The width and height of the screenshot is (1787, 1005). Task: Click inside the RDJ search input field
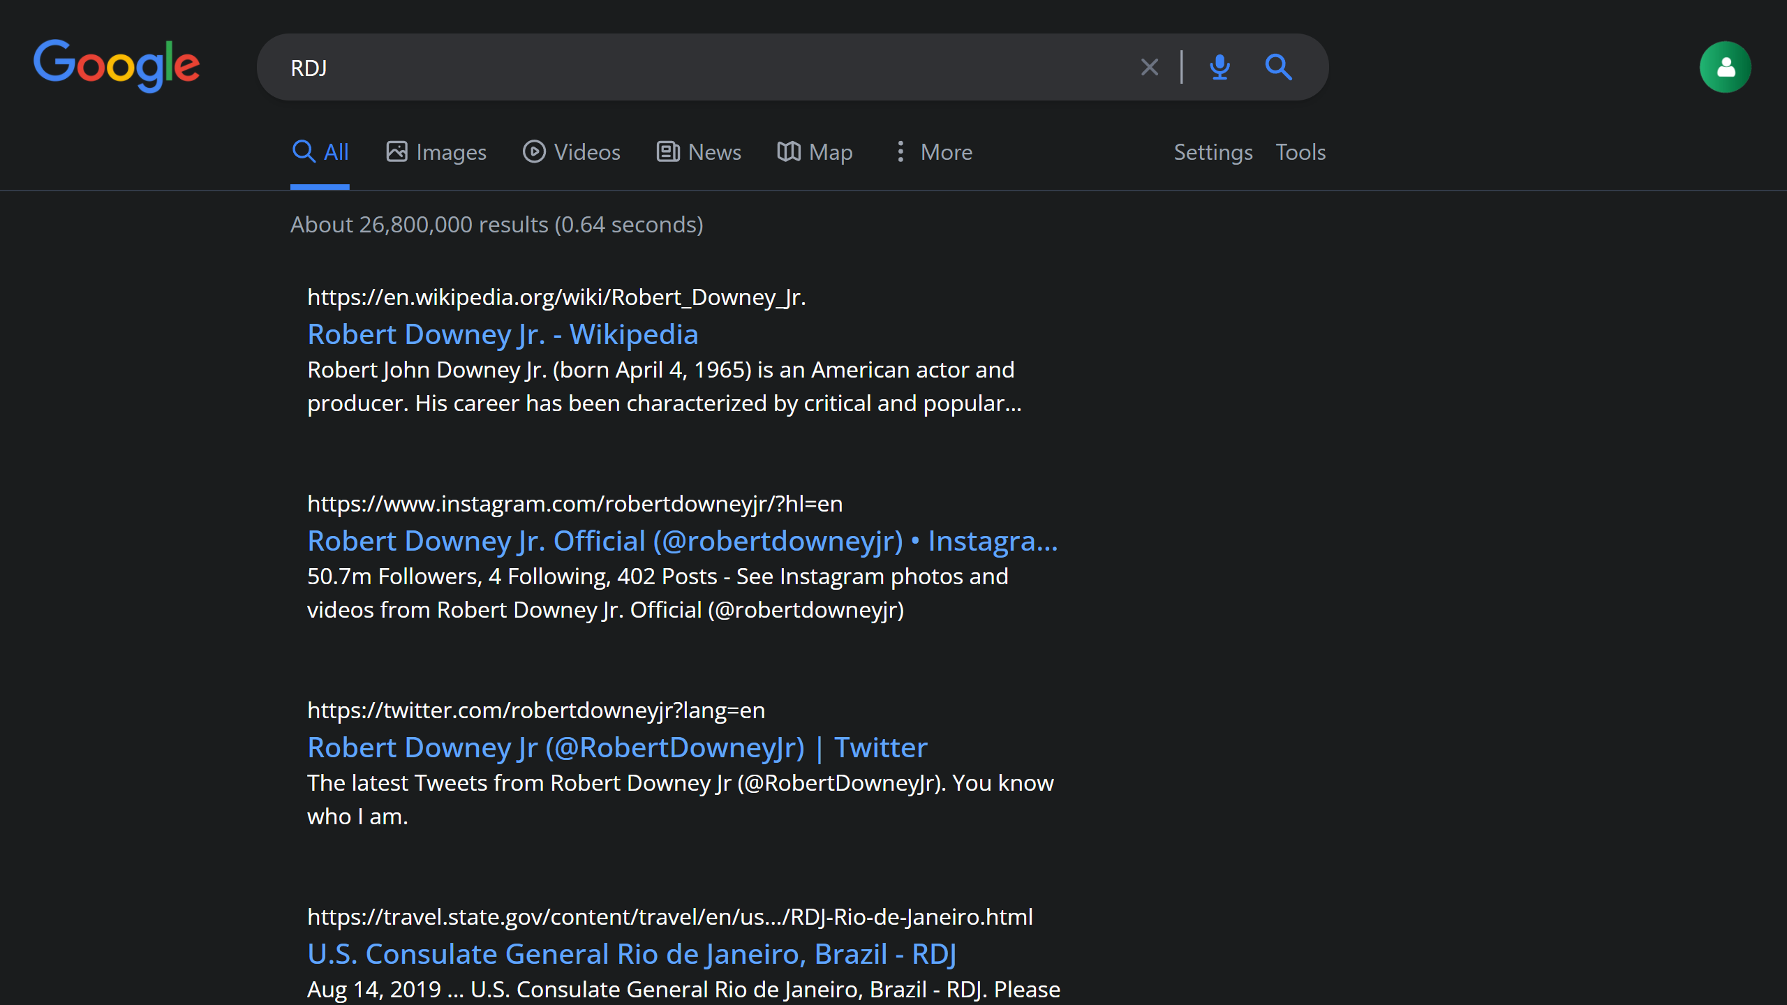[x=698, y=68]
